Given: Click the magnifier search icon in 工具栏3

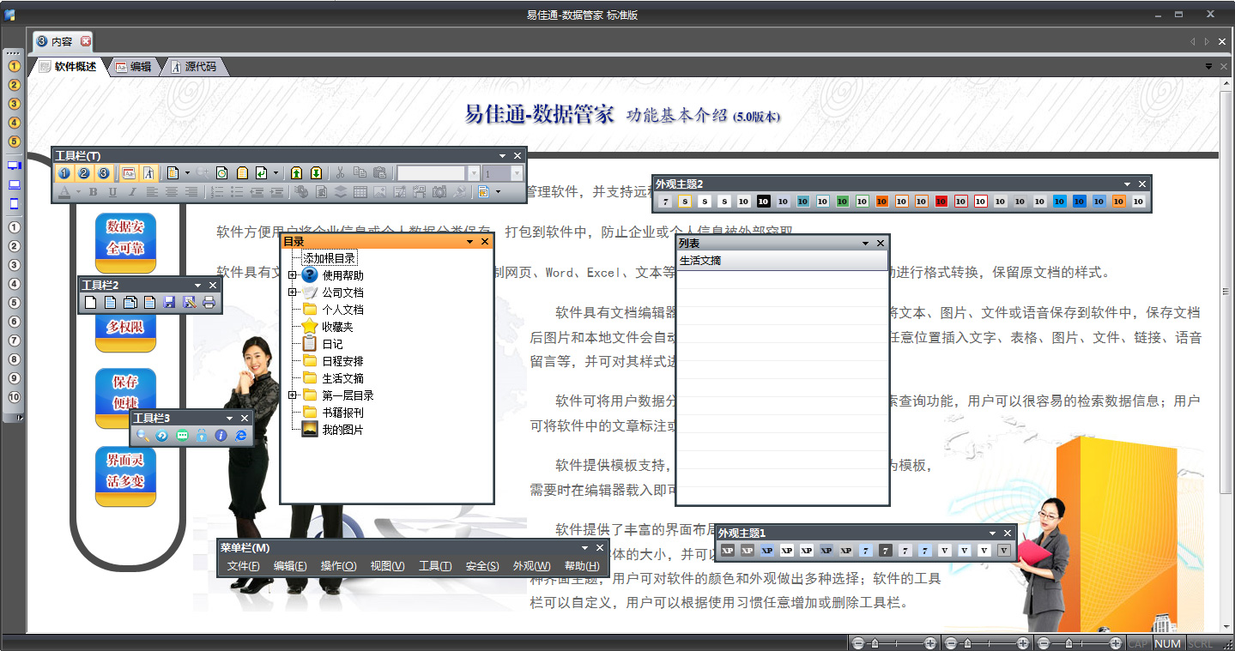Looking at the screenshot, I should pyautogui.click(x=142, y=436).
